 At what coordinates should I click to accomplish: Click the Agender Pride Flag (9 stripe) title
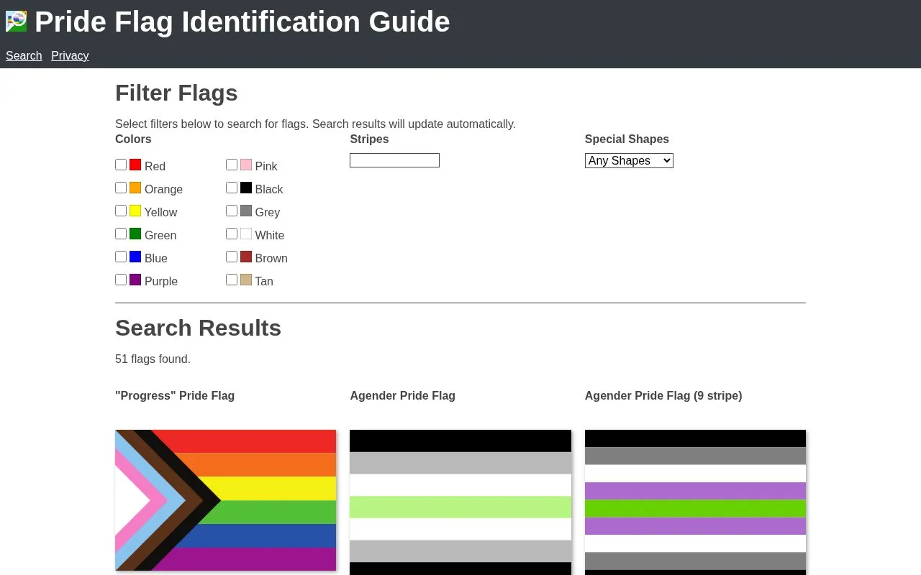coord(663,395)
